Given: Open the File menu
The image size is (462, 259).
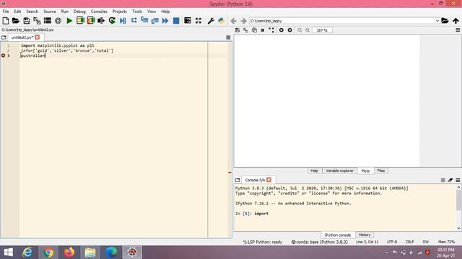Looking at the screenshot, I should pos(6,12).
